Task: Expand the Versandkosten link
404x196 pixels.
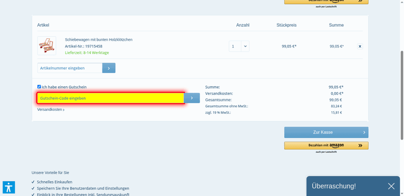Action: tap(51, 109)
